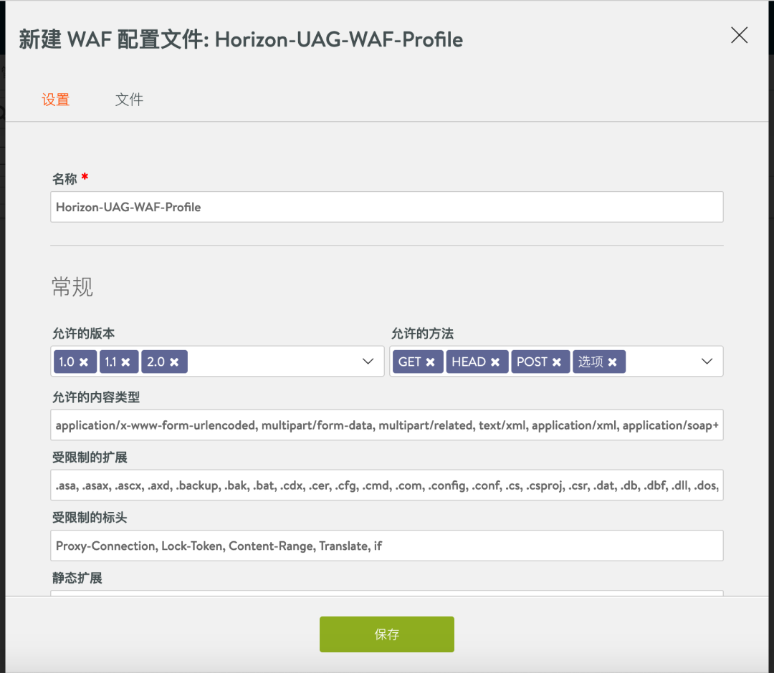The width and height of the screenshot is (774, 673).
Task: Remove the 1.0 version tag
Action: coord(84,362)
